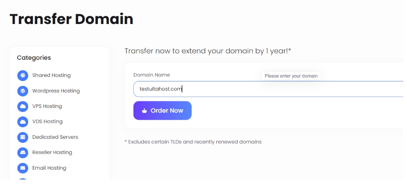Select the VPS Hosting text link
Viewport: 407px width, 184px height.
click(47, 106)
